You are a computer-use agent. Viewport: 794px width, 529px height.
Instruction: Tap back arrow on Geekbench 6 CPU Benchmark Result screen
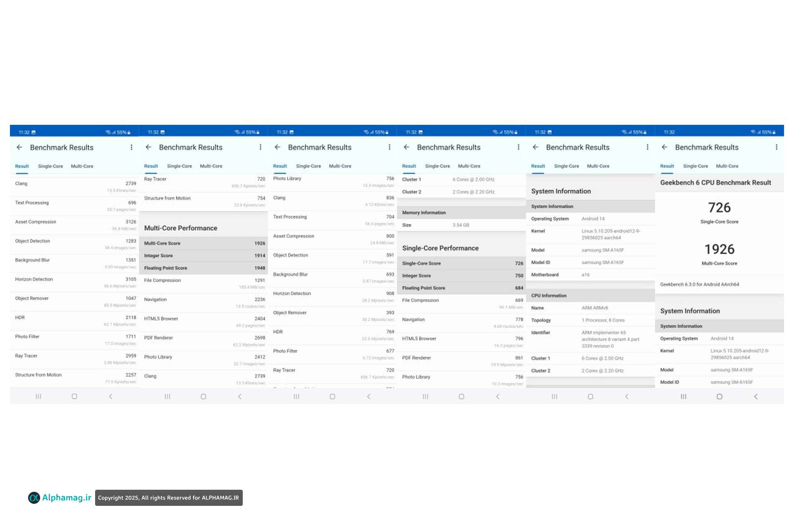[x=664, y=147]
